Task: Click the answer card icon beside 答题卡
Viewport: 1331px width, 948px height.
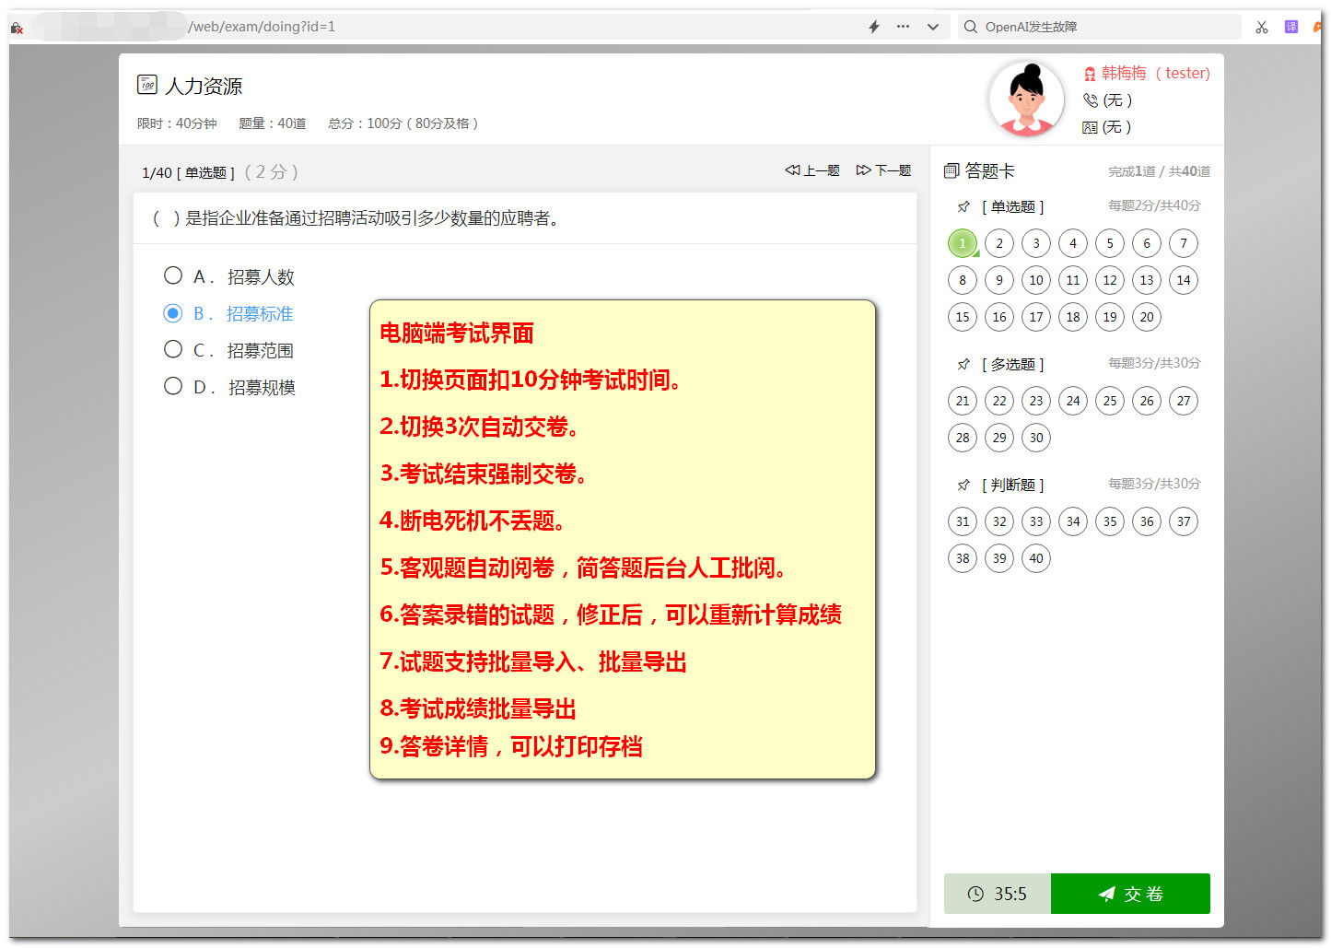Action: (x=952, y=170)
